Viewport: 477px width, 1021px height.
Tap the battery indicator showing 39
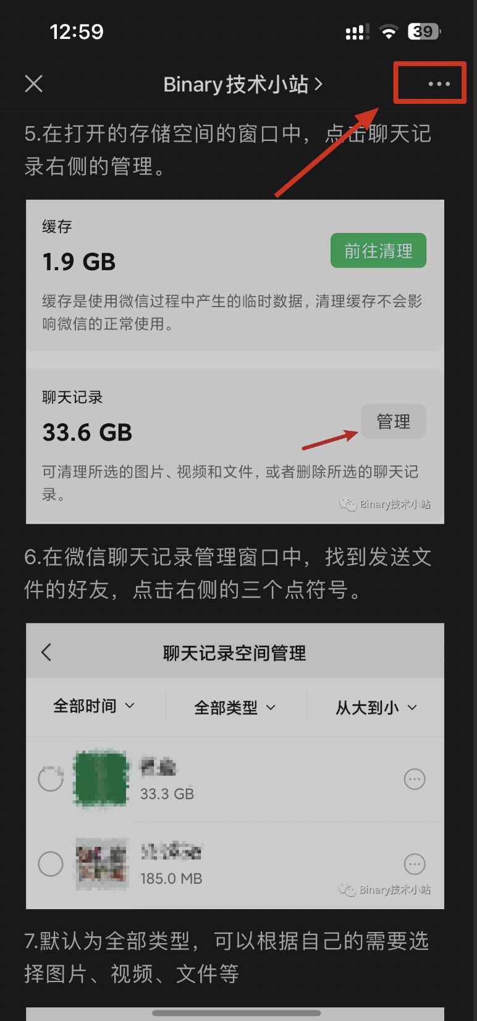[x=424, y=32]
